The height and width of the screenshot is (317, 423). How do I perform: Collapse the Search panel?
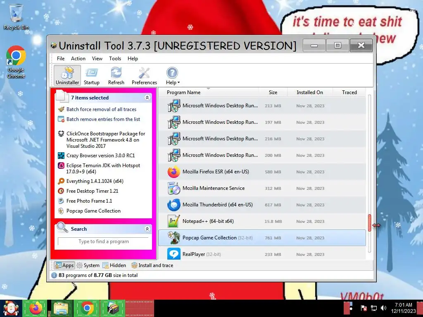tap(147, 229)
